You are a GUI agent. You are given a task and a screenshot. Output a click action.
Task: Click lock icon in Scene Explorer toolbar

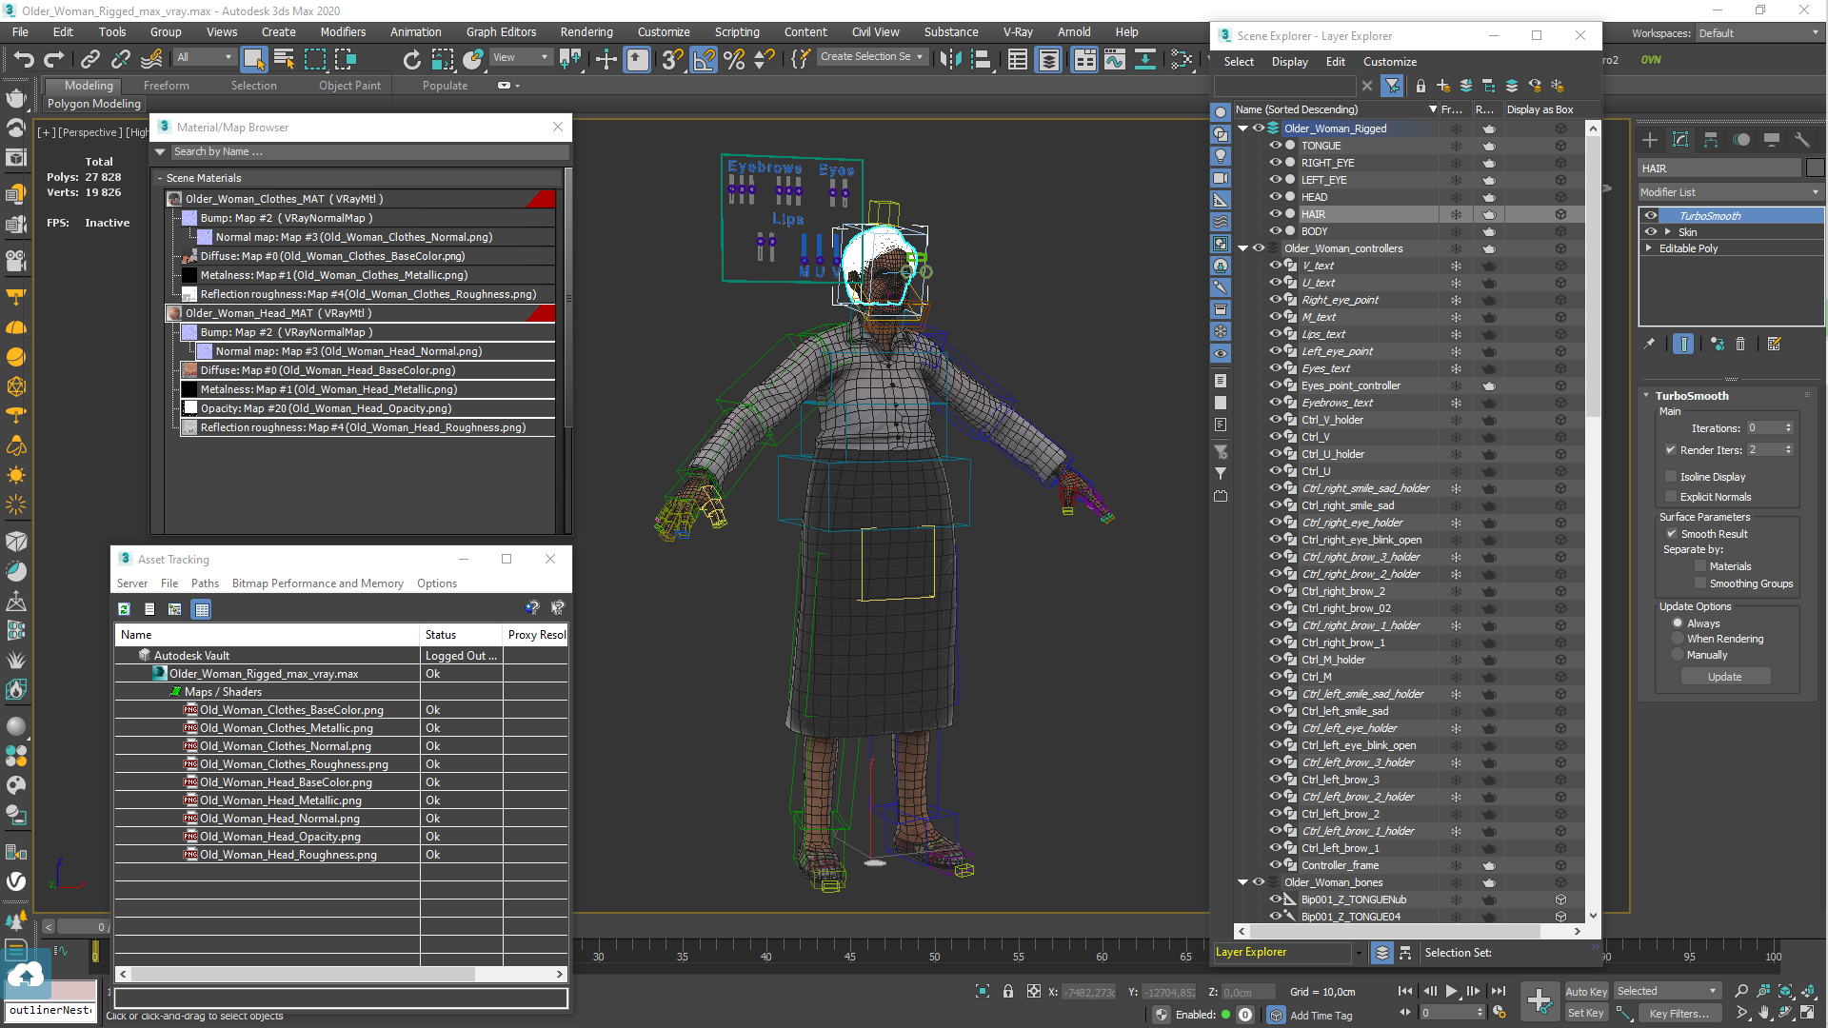click(x=1421, y=86)
